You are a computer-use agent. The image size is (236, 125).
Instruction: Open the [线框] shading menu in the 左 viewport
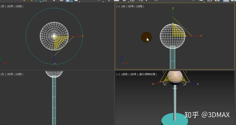(19, 74)
